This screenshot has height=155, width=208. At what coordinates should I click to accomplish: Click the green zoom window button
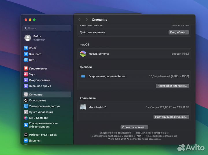34,20
